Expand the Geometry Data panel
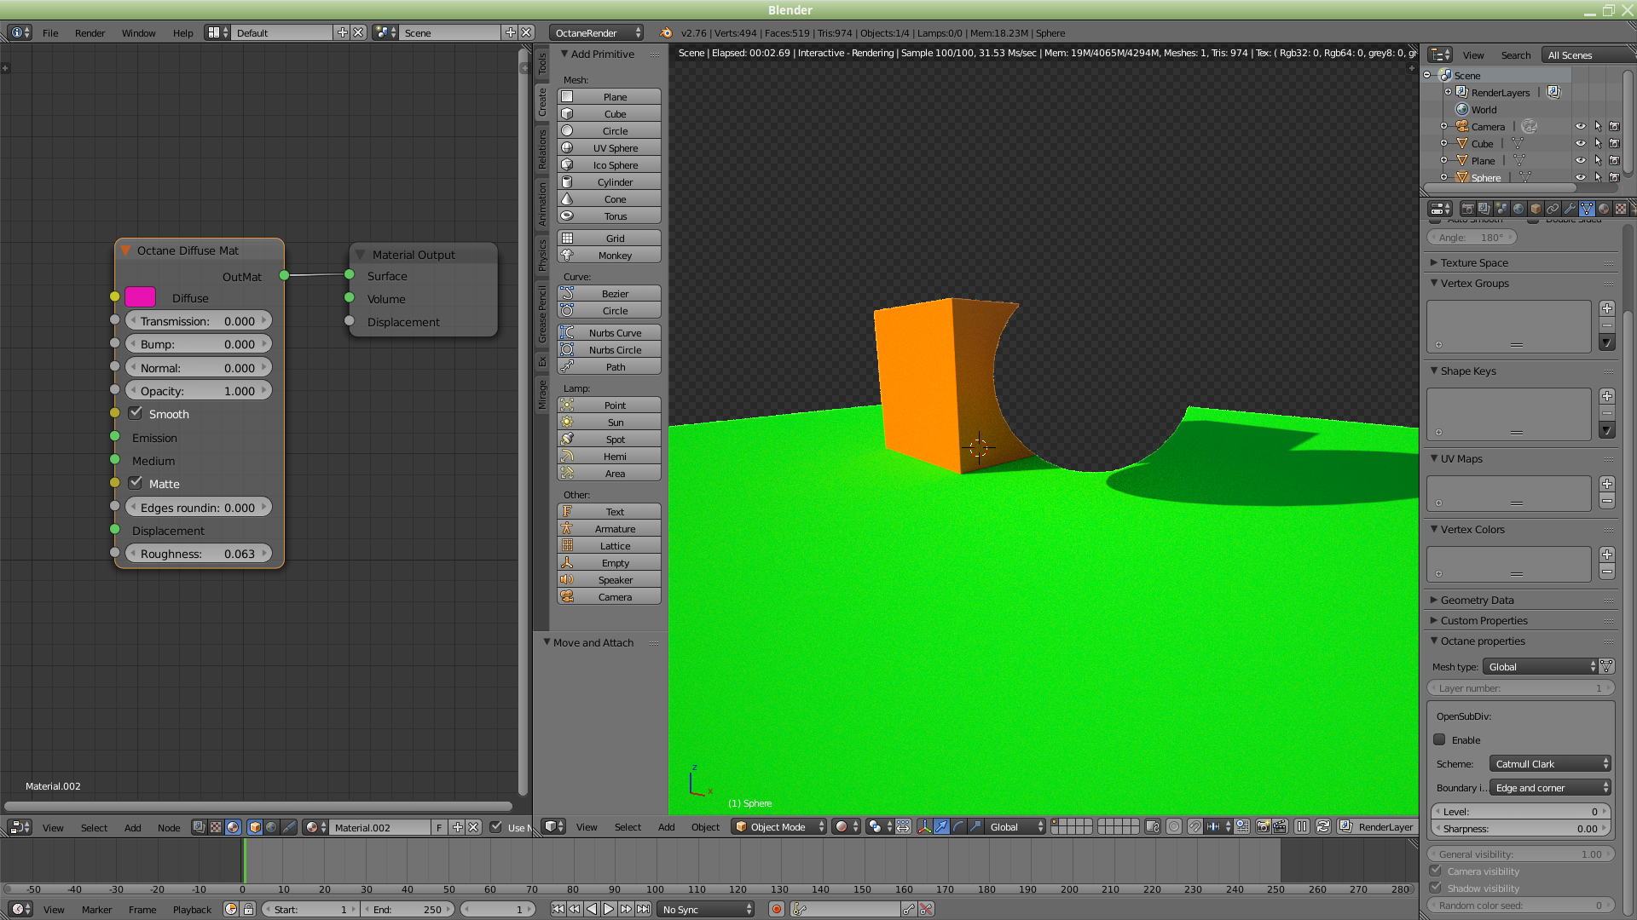1637x920 pixels. 1477,601
